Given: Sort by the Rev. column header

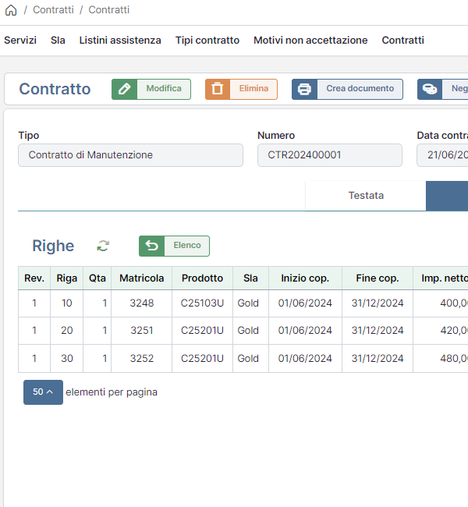Looking at the screenshot, I should (34, 278).
